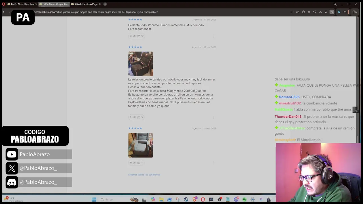Mark 'relacion precio calidad' review as useful
The width and height of the screenshot is (363, 204).
point(136,117)
